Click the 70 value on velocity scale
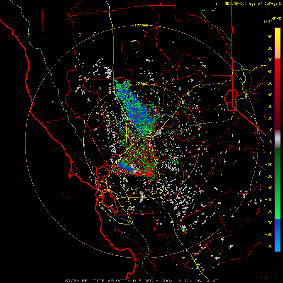The height and width of the screenshot is (283, 283). (x=270, y=60)
